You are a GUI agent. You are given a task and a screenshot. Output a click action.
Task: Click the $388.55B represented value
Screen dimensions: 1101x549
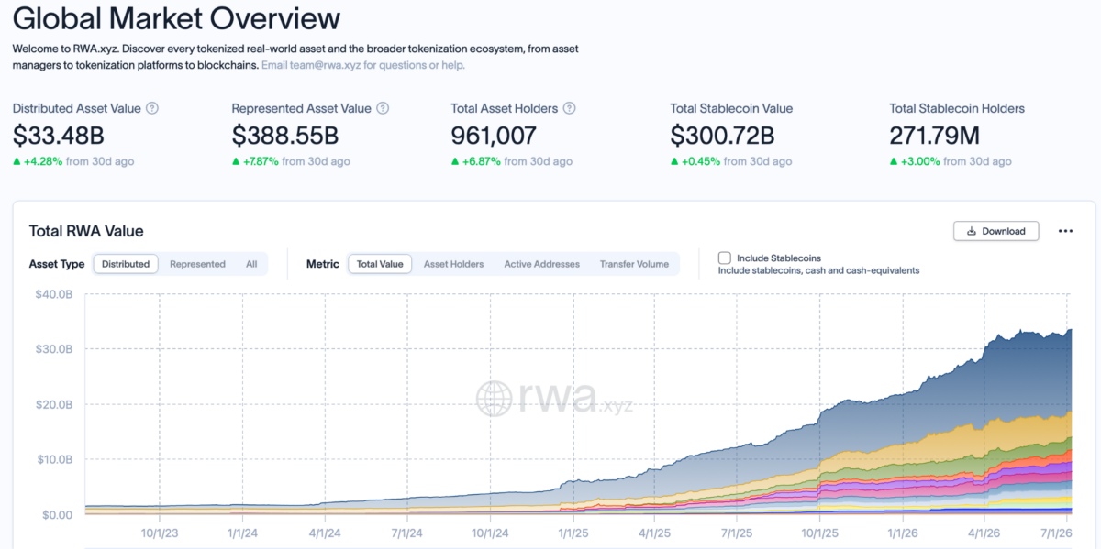click(285, 136)
